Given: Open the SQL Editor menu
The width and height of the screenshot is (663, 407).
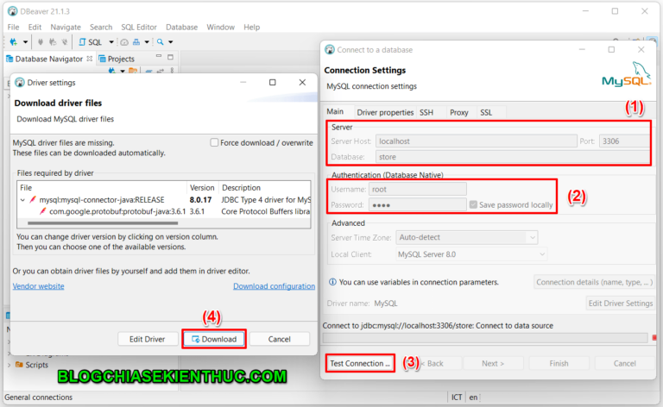Looking at the screenshot, I should coord(139,27).
